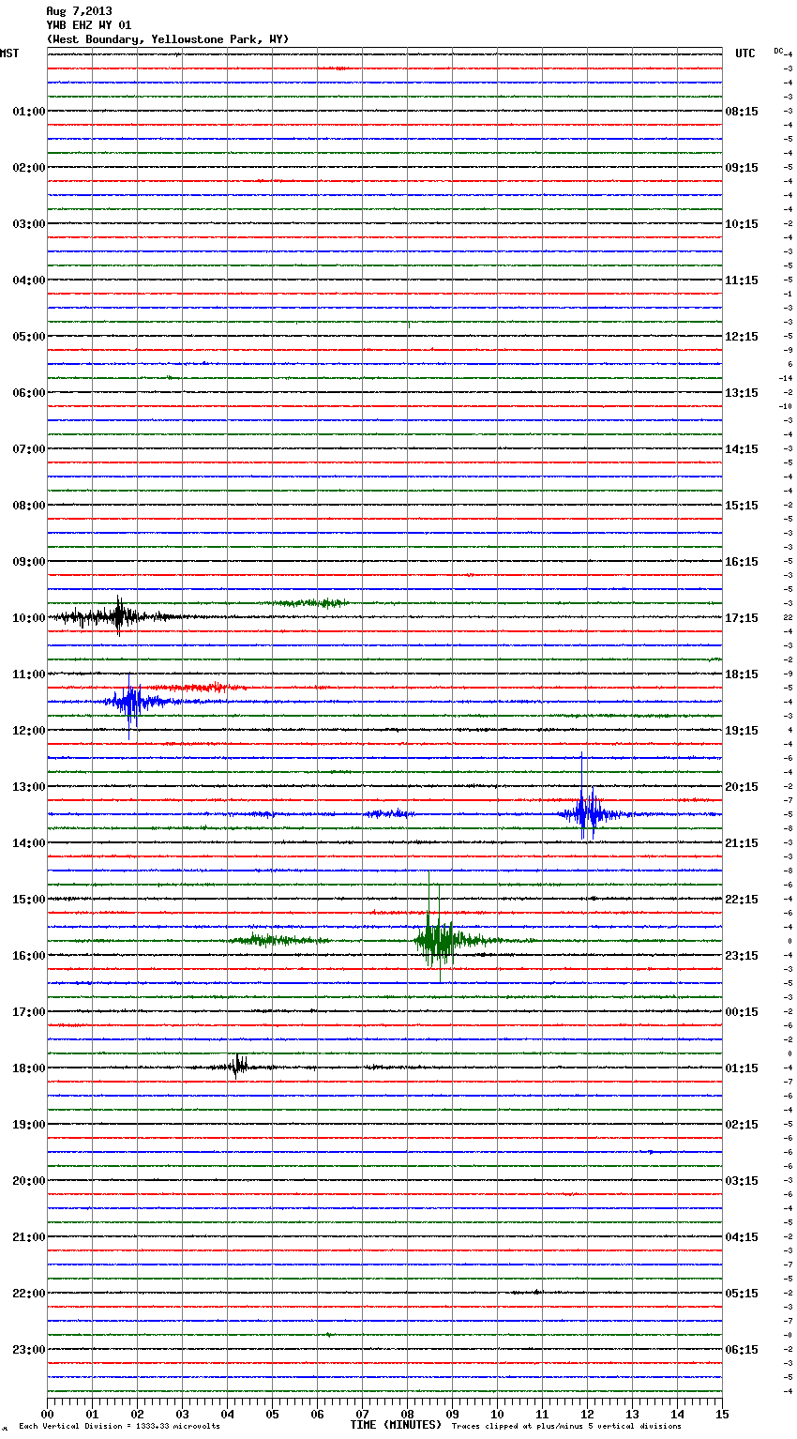The height and width of the screenshot is (1439, 797).
Task: Click the 02:15 UTC time label
Action: pos(742,1125)
